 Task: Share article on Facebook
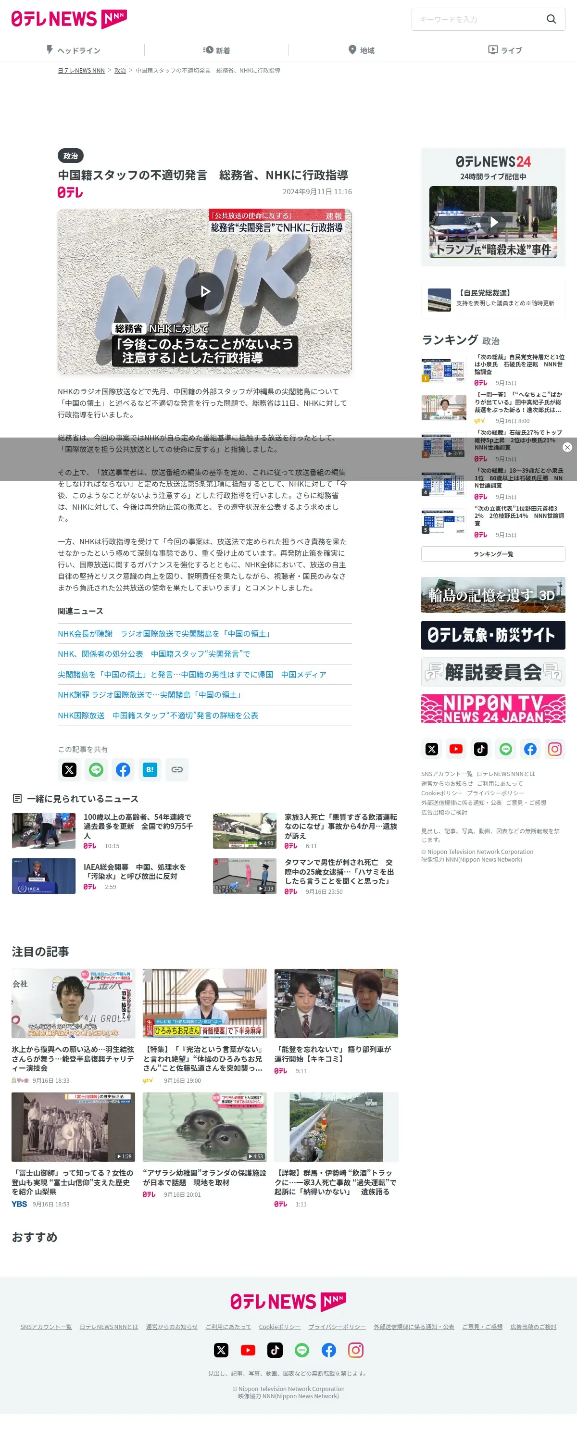pyautogui.click(x=123, y=769)
